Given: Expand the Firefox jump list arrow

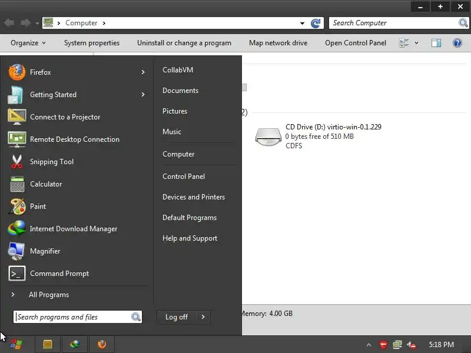Looking at the screenshot, I should (x=143, y=72).
